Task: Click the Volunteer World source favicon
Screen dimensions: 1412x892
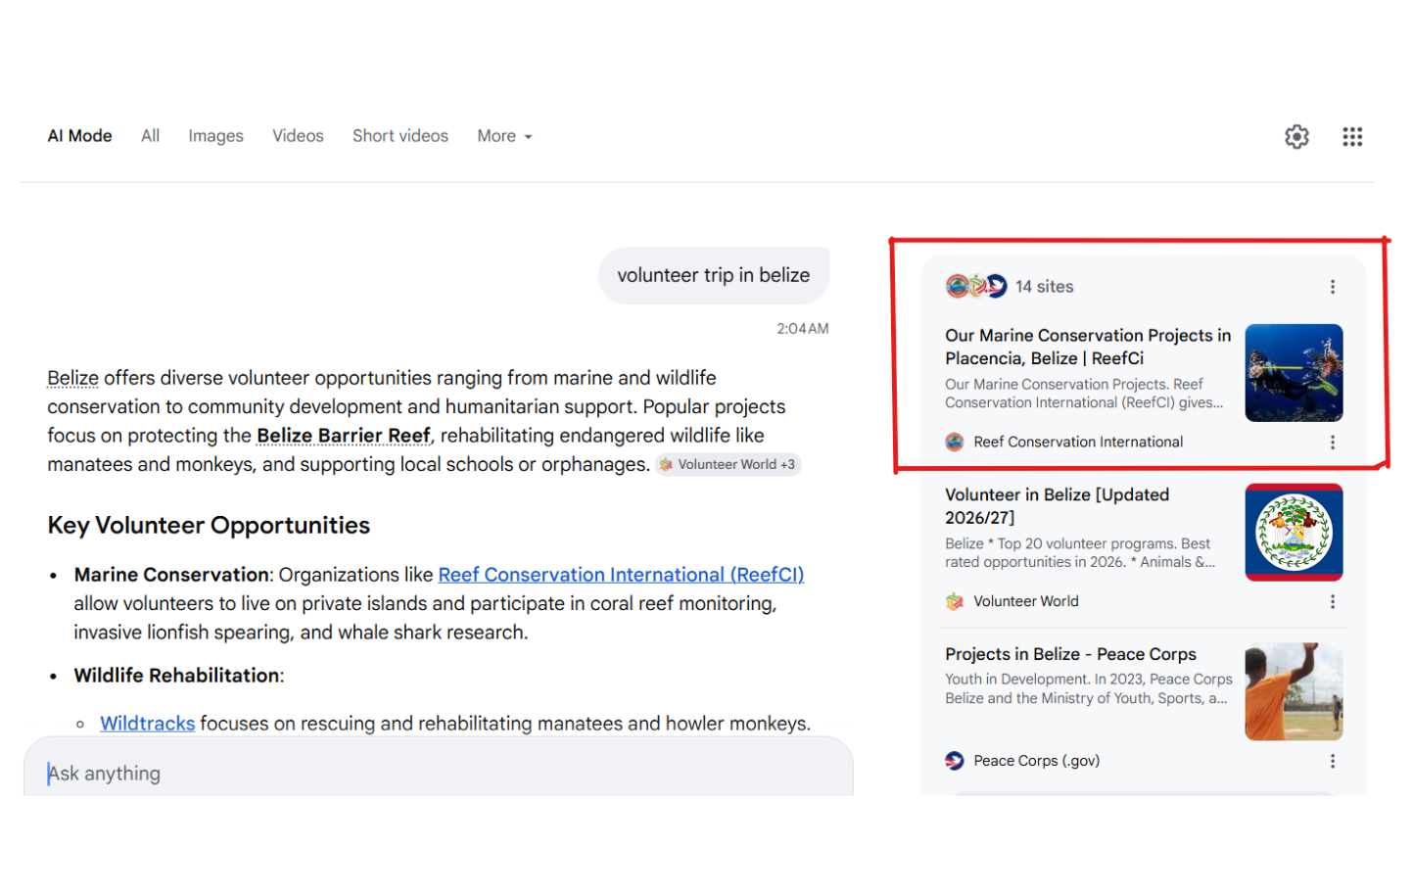Action: [954, 601]
